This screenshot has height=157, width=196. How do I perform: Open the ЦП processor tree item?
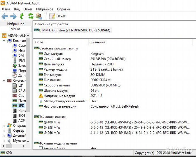click(x=18, y=85)
